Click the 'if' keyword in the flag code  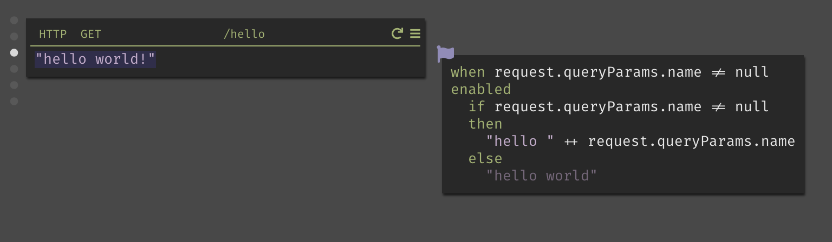point(477,106)
